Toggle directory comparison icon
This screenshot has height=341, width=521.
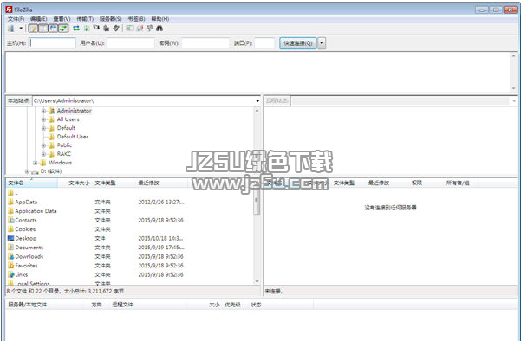(140, 29)
